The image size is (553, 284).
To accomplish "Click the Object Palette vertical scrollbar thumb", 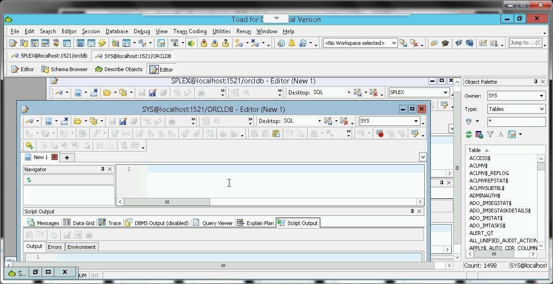I will (541, 166).
